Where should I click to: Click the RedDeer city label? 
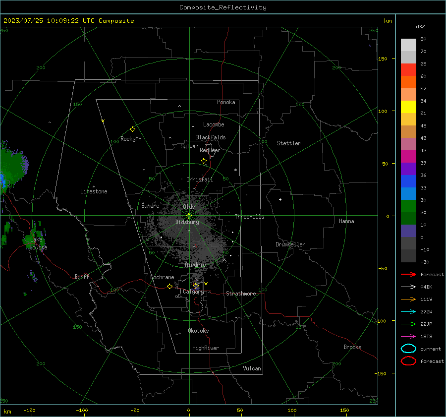(x=210, y=150)
